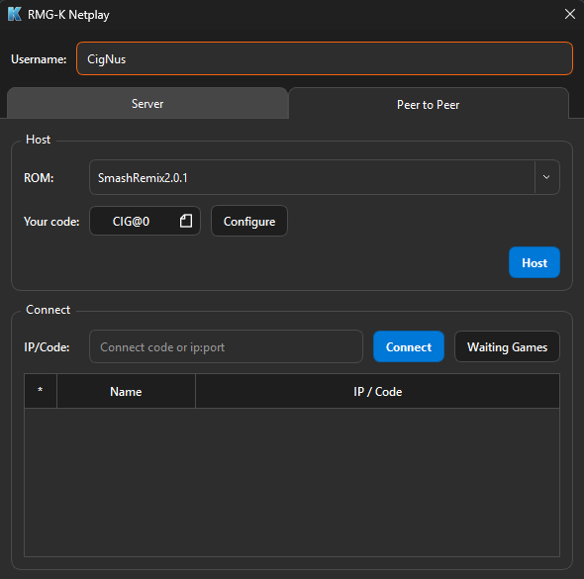Select the Peer to Peer tab
584x579 pixels.
429,104
